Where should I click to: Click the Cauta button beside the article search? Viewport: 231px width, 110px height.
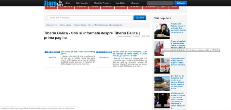(x=140, y=18)
